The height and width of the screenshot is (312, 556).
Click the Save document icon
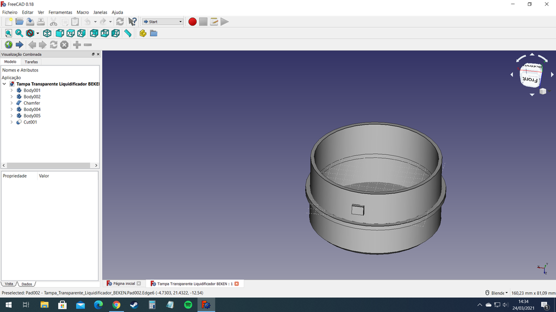click(x=30, y=22)
